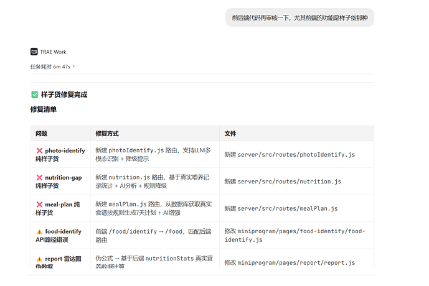Click the 伪公式 nutritionStats fix description
This screenshot has height=286, width=429.
point(154,262)
